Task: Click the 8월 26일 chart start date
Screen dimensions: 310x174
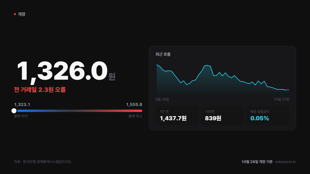Action: click(162, 99)
